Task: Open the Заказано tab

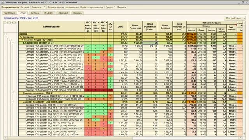Action: 63,13
